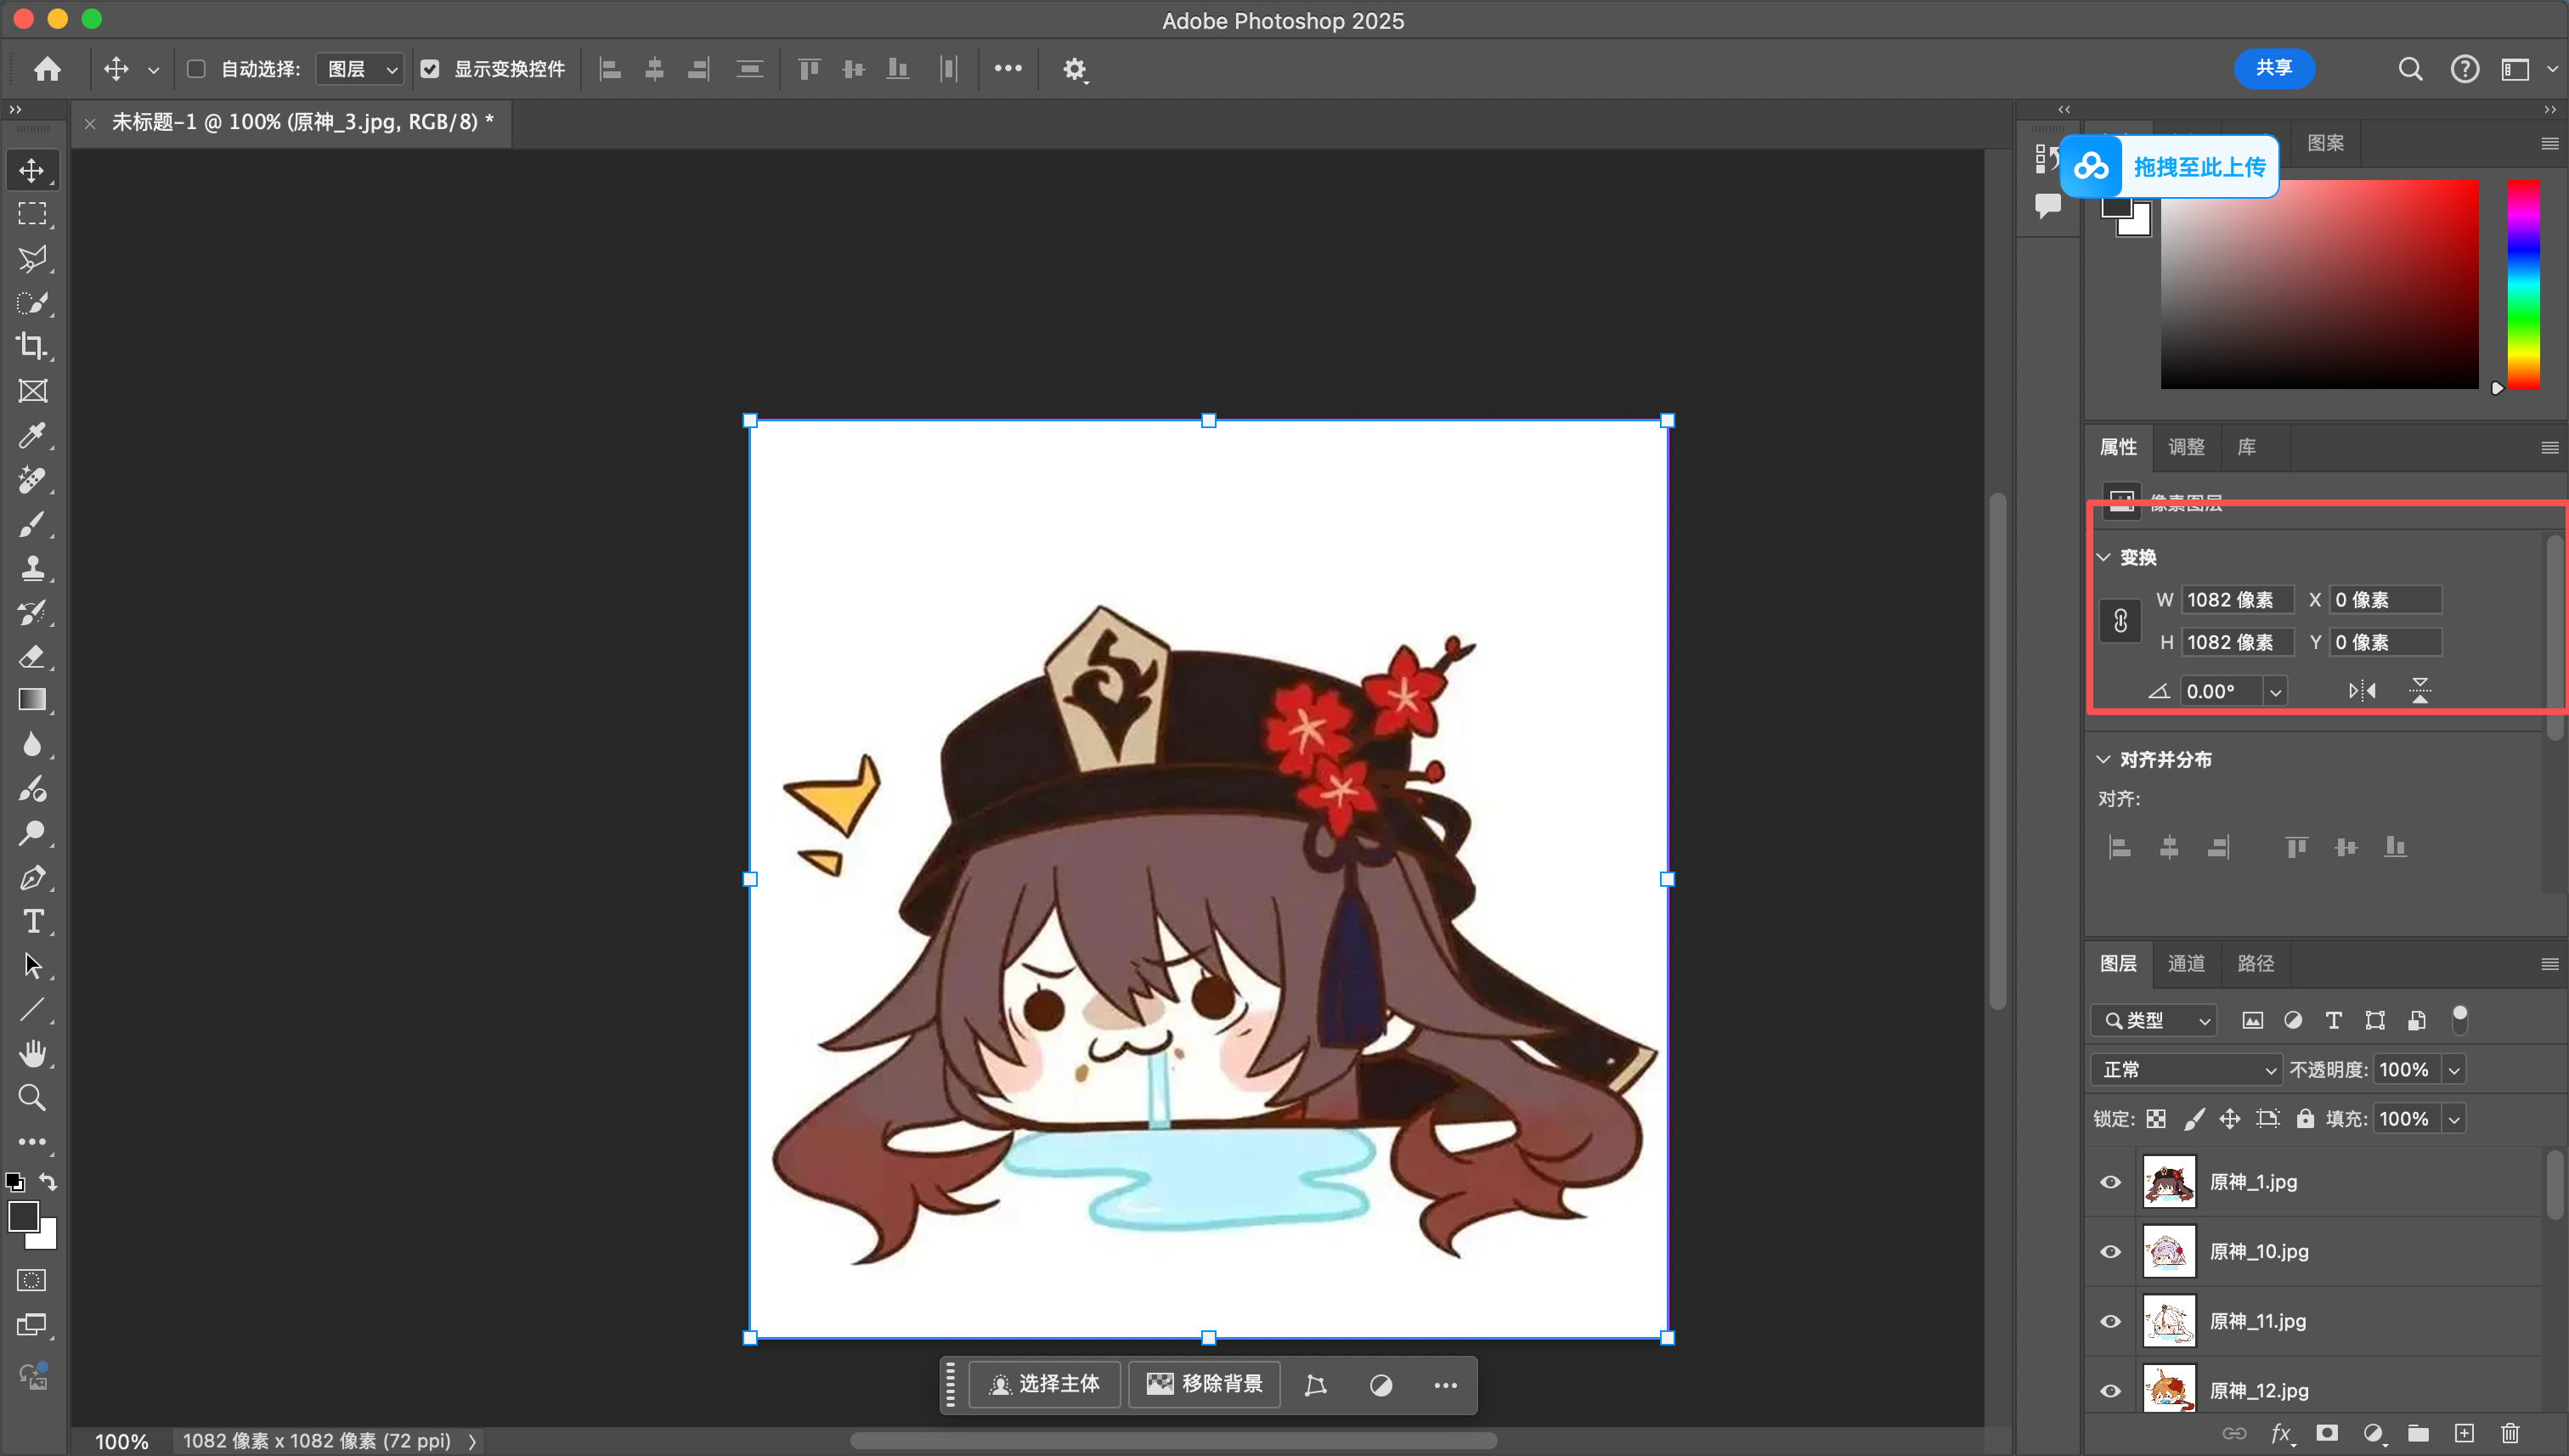
Task: Choose the Blur tool
Action: pos(32,744)
